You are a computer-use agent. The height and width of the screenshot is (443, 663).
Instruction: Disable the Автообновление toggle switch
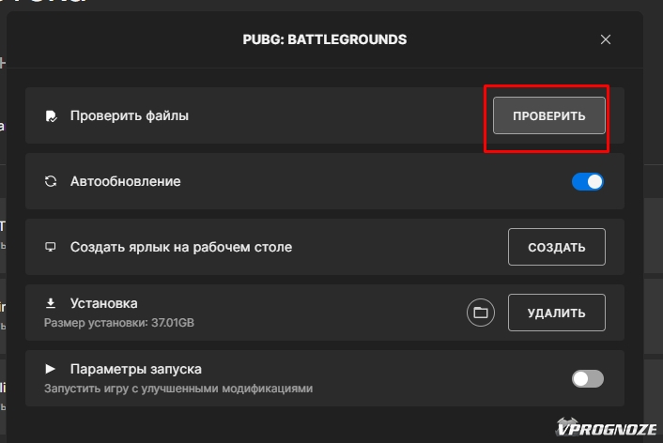point(588,181)
